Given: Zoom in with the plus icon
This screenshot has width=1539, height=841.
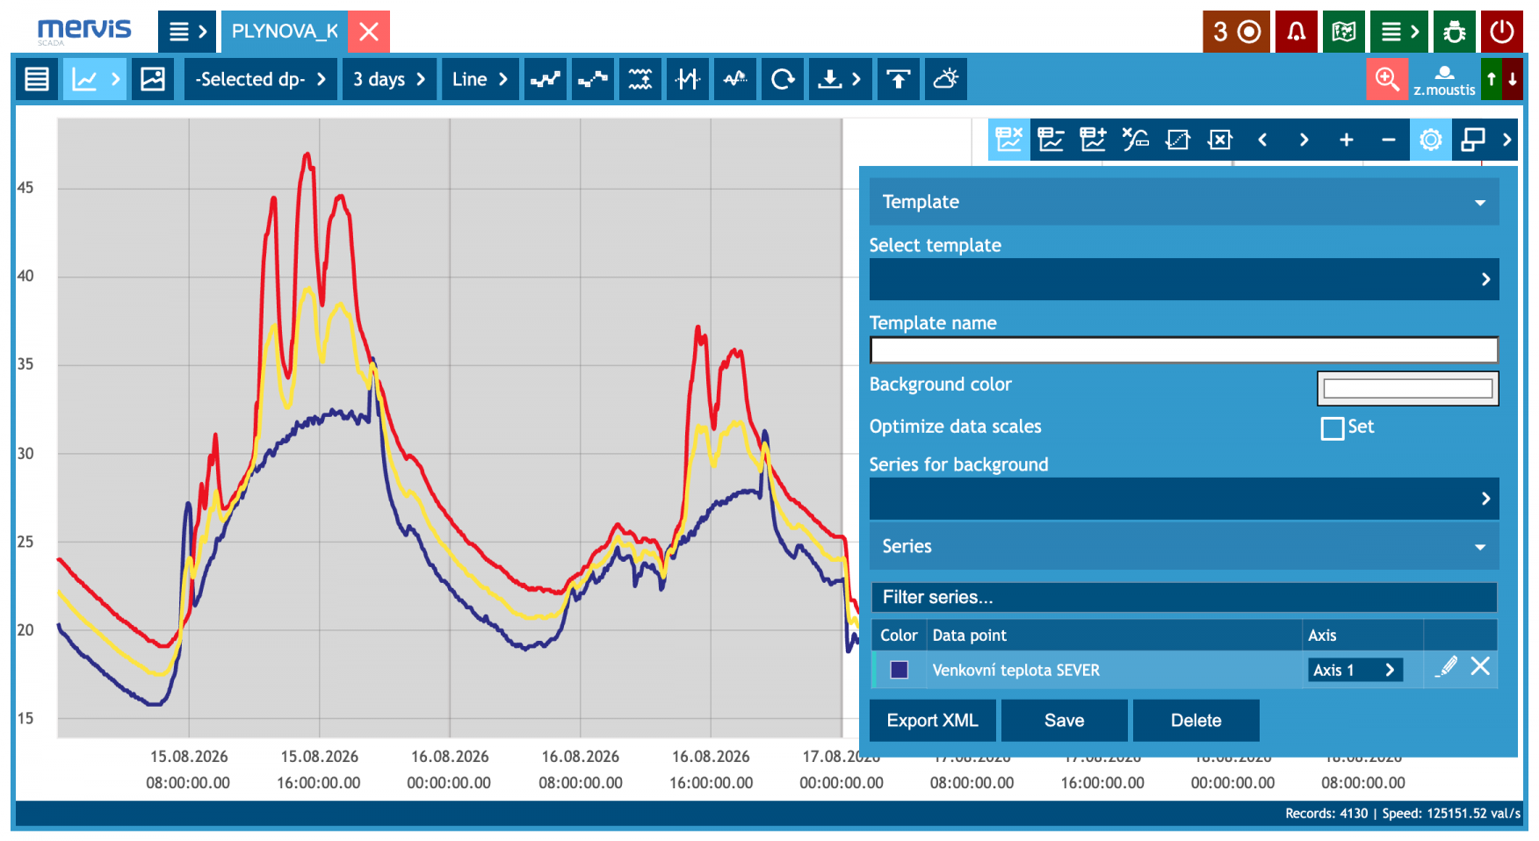Looking at the screenshot, I should point(1347,140).
